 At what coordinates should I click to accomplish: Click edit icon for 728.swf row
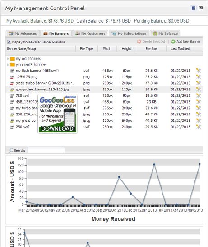pyautogui.click(x=199, y=95)
